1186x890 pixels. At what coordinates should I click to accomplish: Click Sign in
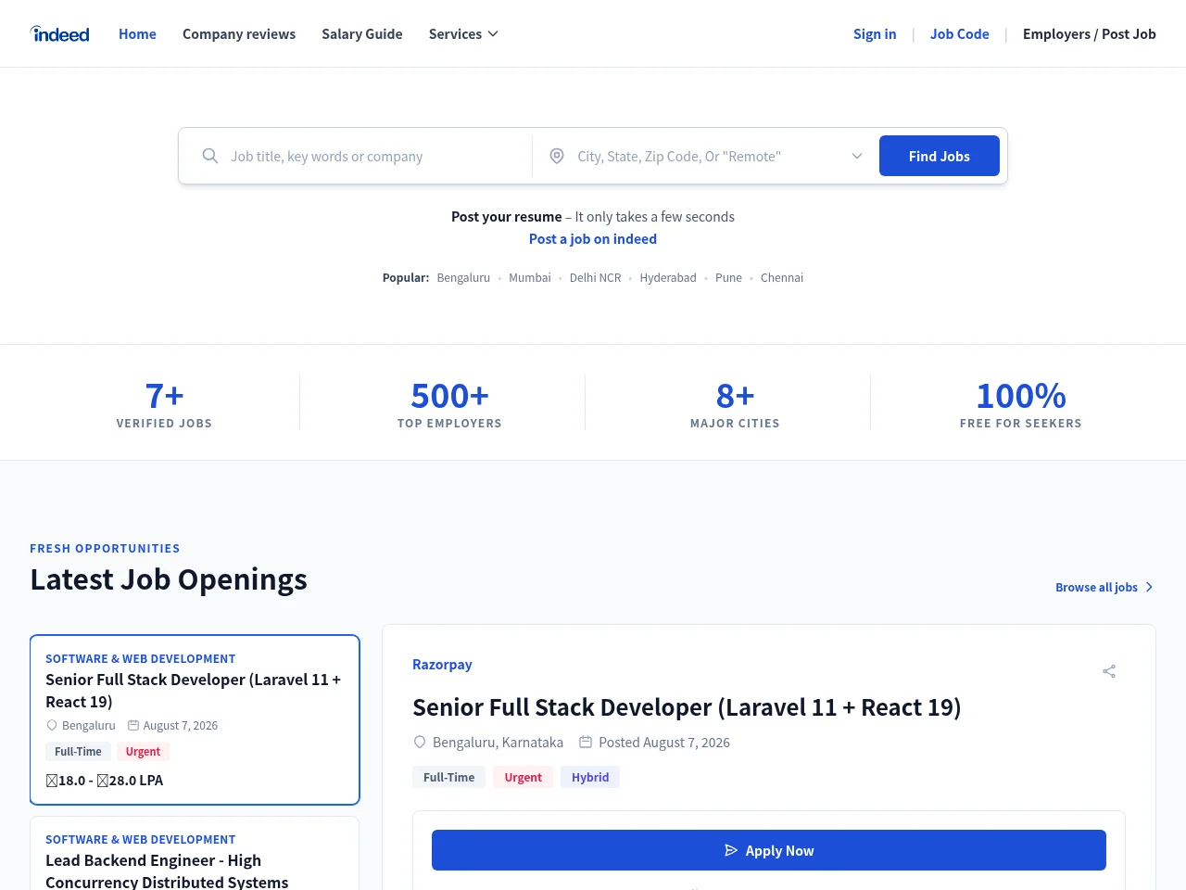(875, 34)
